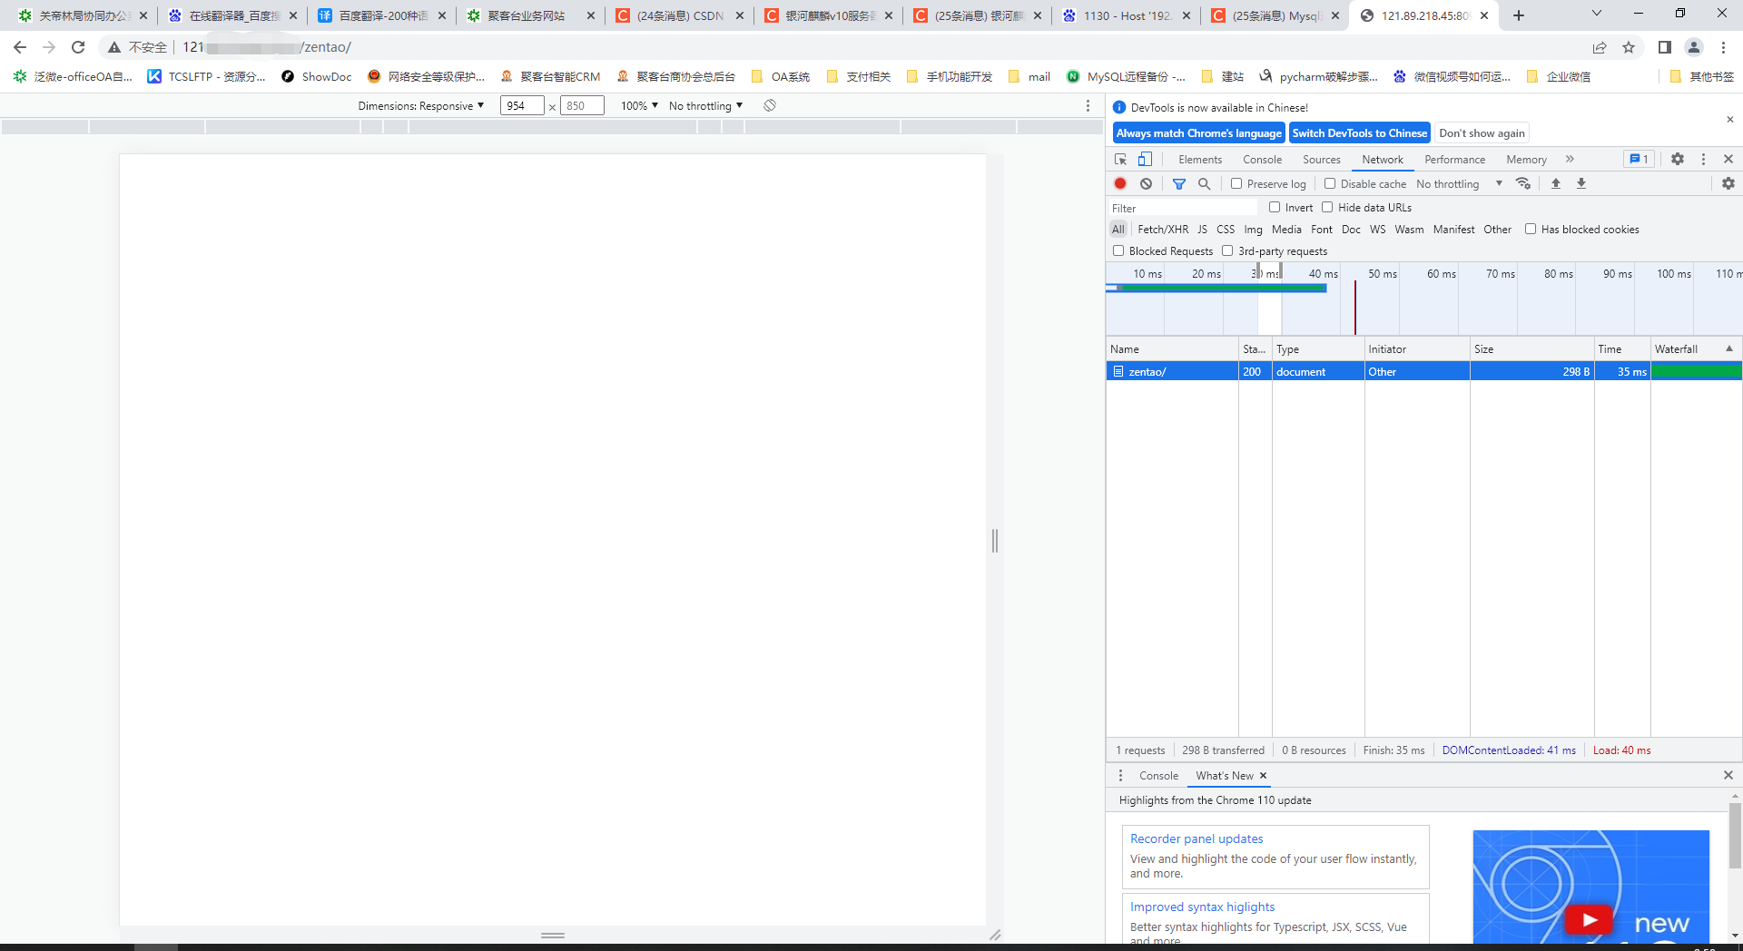Check Blocked Requests checkbox
1743x951 pixels.
pyautogui.click(x=1118, y=250)
